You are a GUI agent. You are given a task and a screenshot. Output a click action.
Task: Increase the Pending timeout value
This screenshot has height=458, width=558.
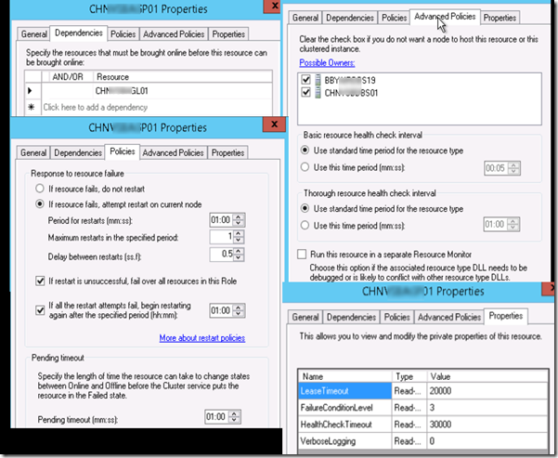[234, 413]
